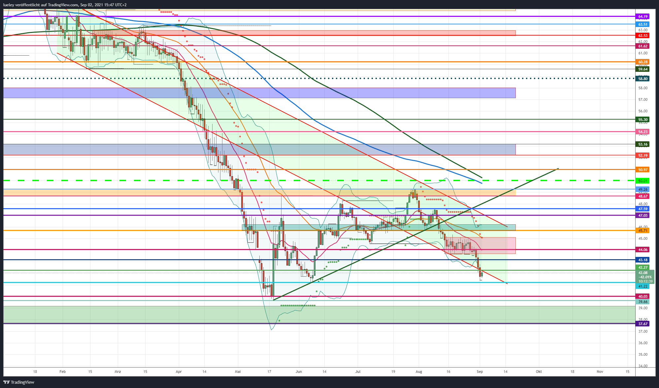
Task: Select the purple 47.03 price label
Action: 643,215
